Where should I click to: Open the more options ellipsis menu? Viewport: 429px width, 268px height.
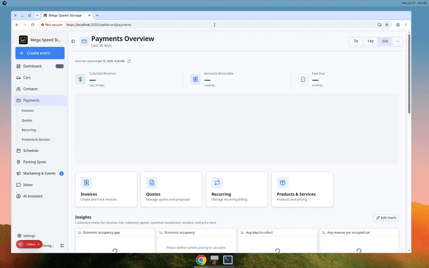click(397, 41)
